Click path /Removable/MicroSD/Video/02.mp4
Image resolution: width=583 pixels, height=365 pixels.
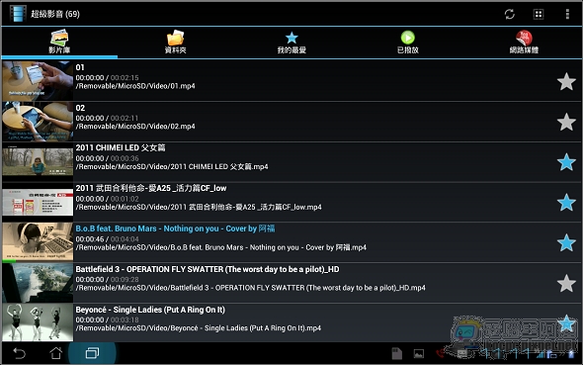coord(135,127)
